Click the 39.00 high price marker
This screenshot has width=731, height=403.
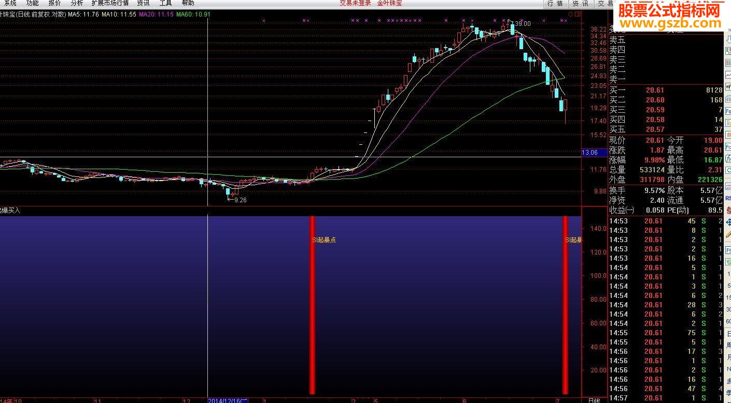coord(522,23)
